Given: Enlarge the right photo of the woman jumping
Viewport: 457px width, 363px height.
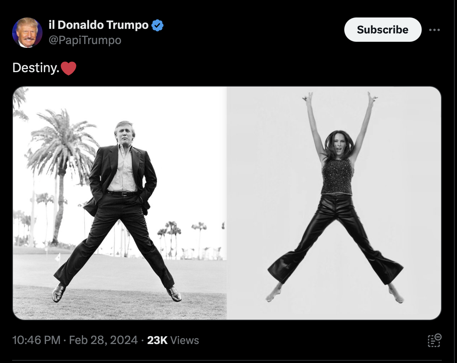Looking at the screenshot, I should 334,203.
